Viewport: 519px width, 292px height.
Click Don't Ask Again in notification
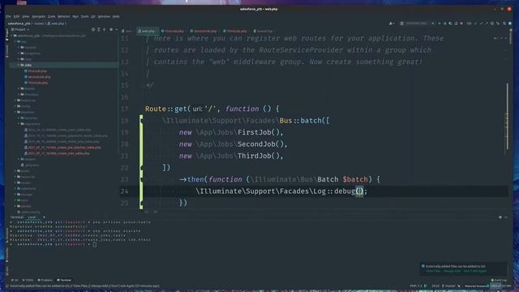475,272
